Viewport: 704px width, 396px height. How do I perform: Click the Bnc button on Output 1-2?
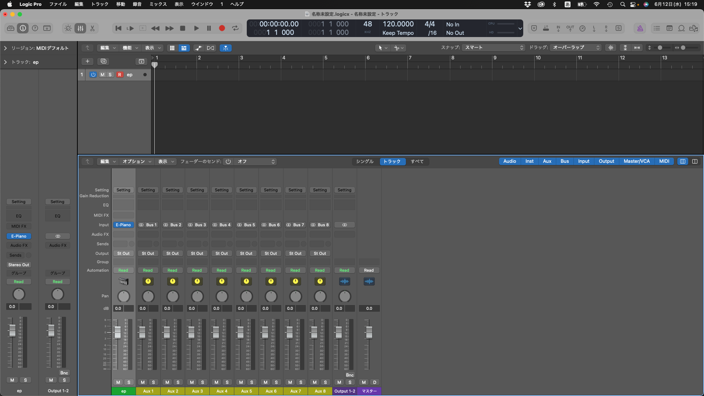coord(350,375)
